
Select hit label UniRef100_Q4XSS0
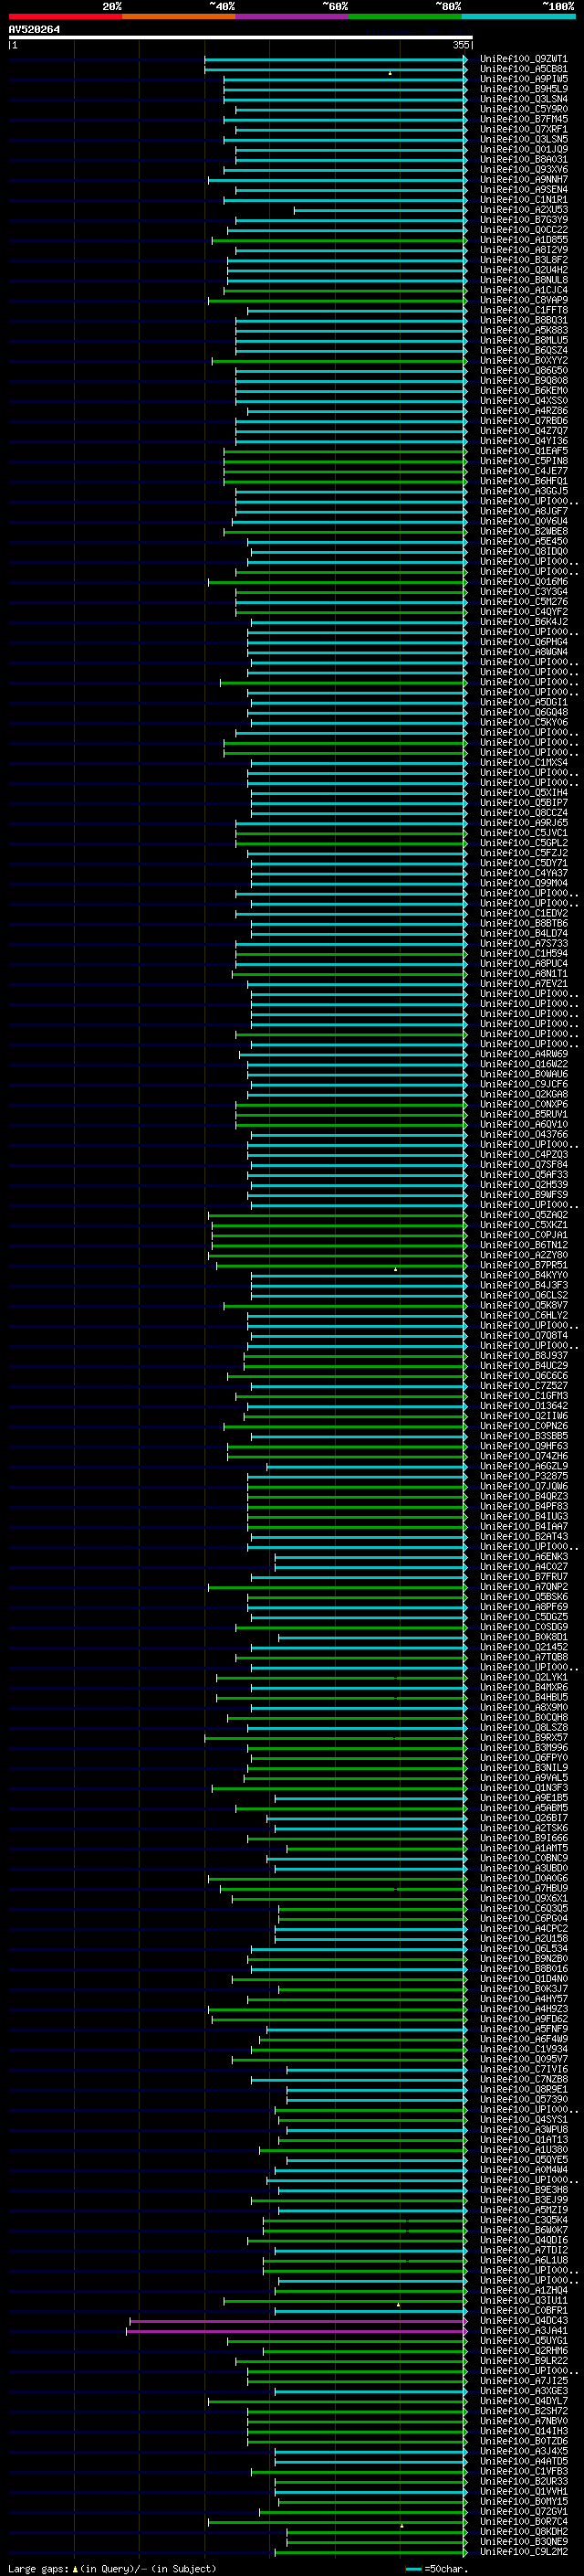[523, 401]
